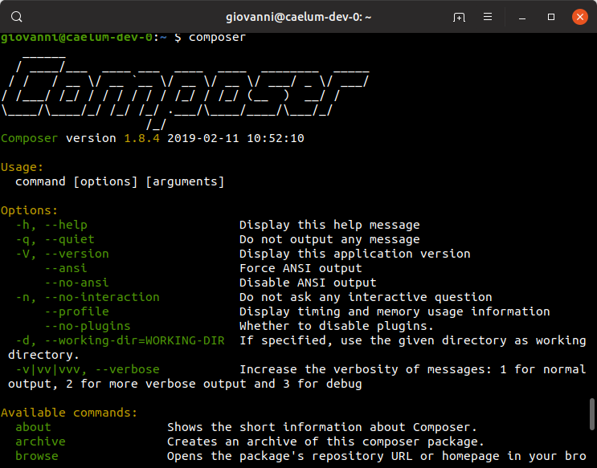Click the '--no-plugins' option
Screen dimensions: 597x468
point(88,326)
